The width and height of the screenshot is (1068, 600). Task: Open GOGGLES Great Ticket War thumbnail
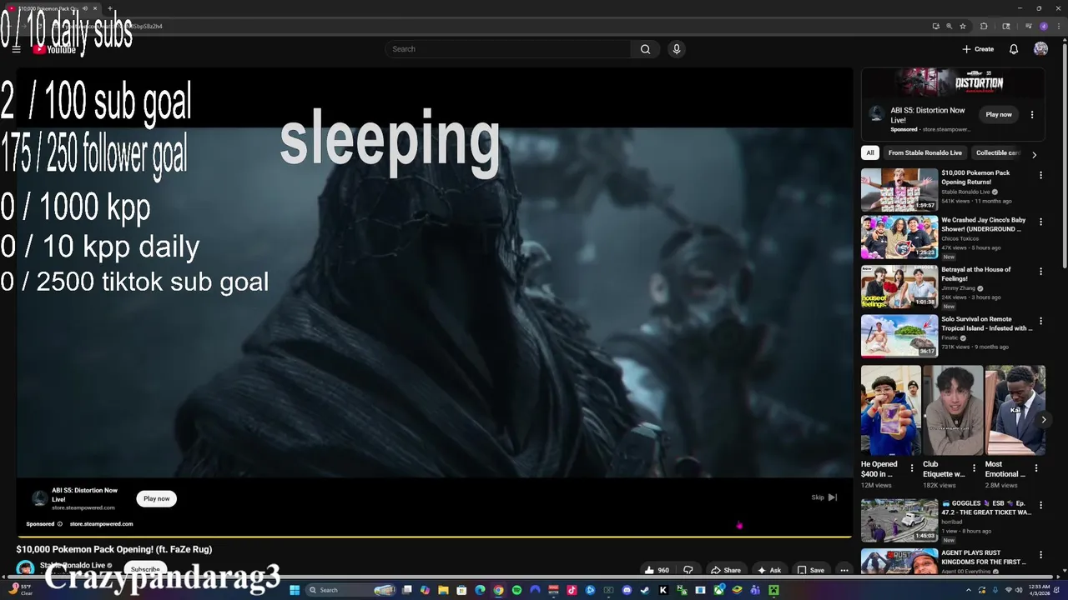[899, 520]
